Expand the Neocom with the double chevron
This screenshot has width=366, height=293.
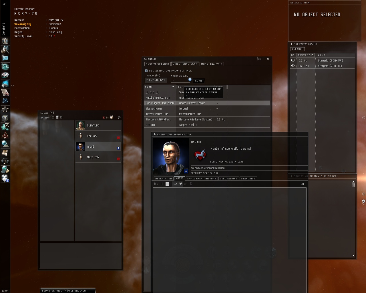4,4
